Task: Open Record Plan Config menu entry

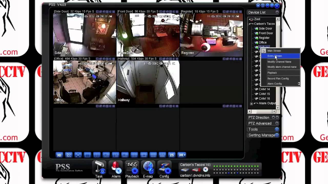Action: pyautogui.click(x=278, y=79)
